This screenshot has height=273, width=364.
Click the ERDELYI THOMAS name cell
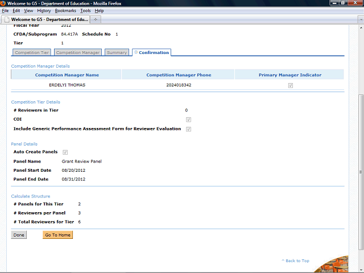pos(67,85)
